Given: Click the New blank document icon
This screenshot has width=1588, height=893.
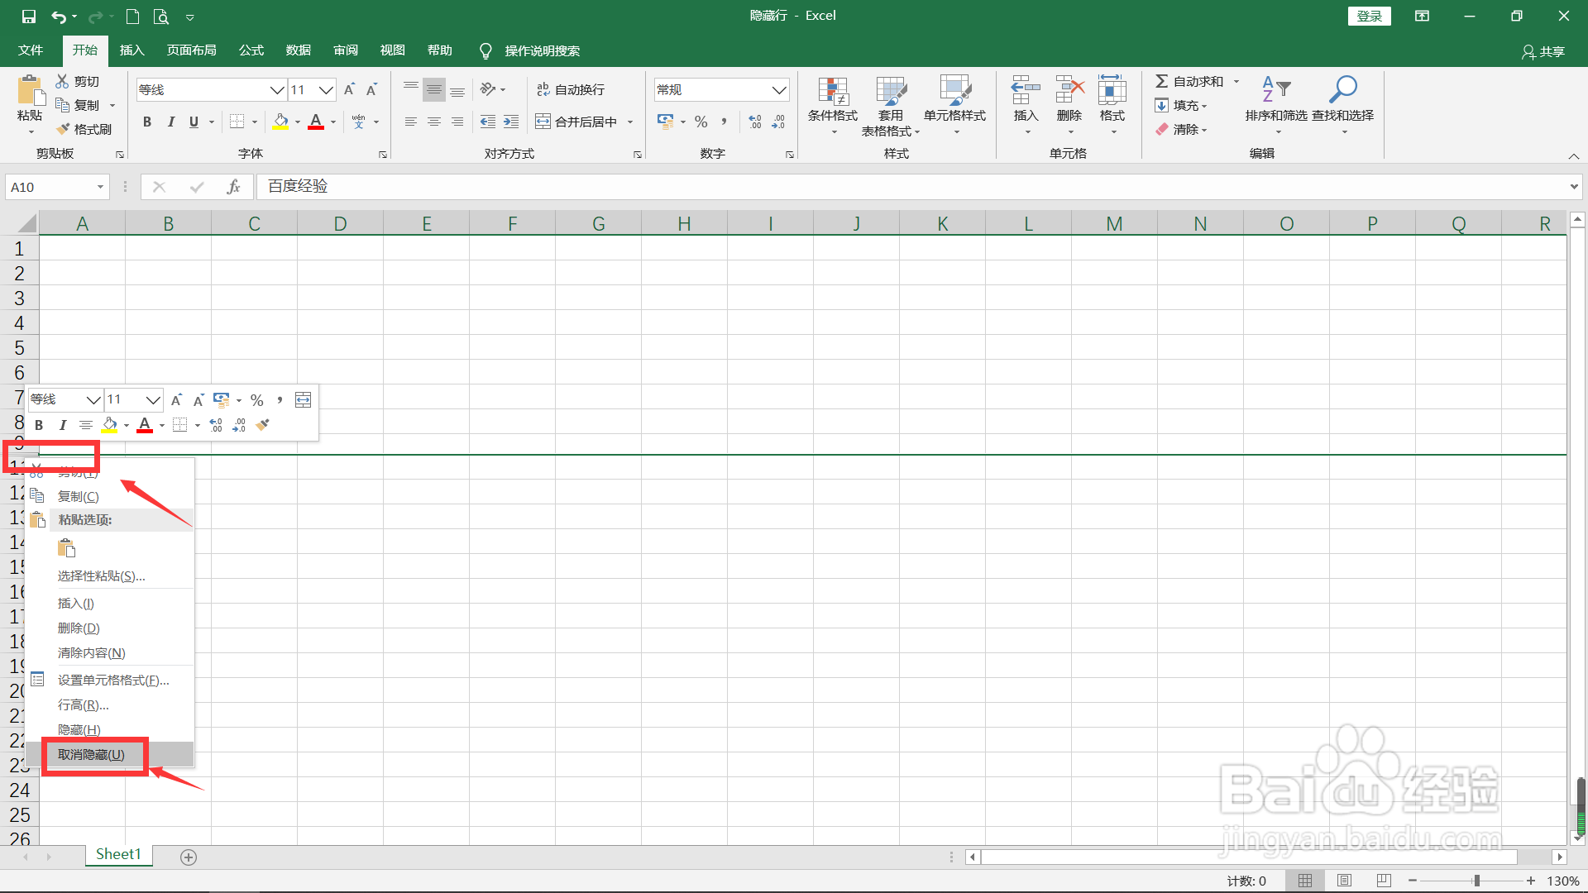Looking at the screenshot, I should click(132, 17).
